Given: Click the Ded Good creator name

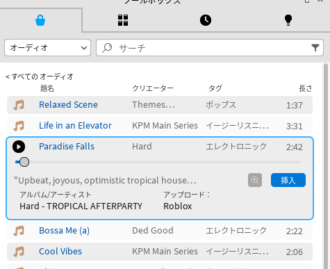Looking at the screenshot, I should (153, 231).
